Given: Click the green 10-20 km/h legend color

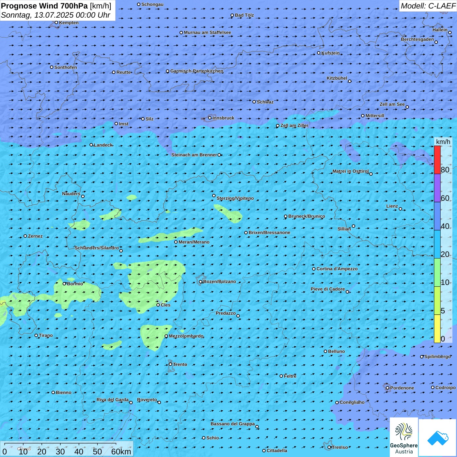Looking at the screenshot, I should [x=437, y=273].
